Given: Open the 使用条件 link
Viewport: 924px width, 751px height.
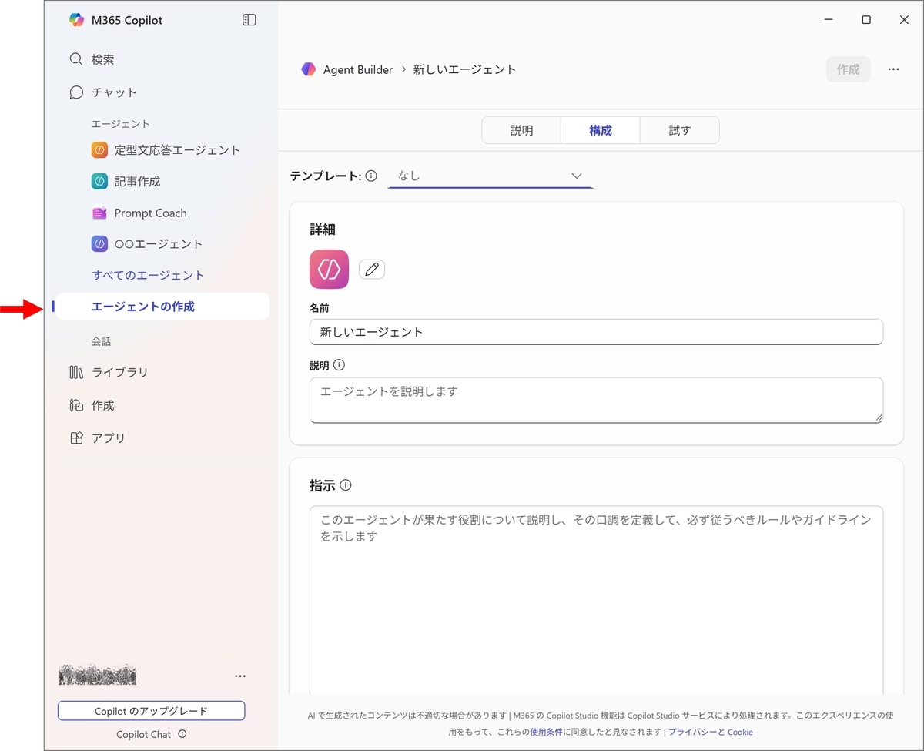Looking at the screenshot, I should coord(547,732).
